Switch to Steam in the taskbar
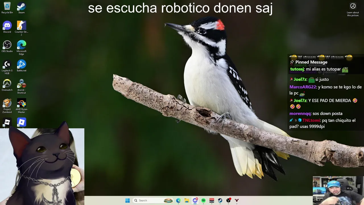Screen dimensions: 364x205 (x=220, y=200)
